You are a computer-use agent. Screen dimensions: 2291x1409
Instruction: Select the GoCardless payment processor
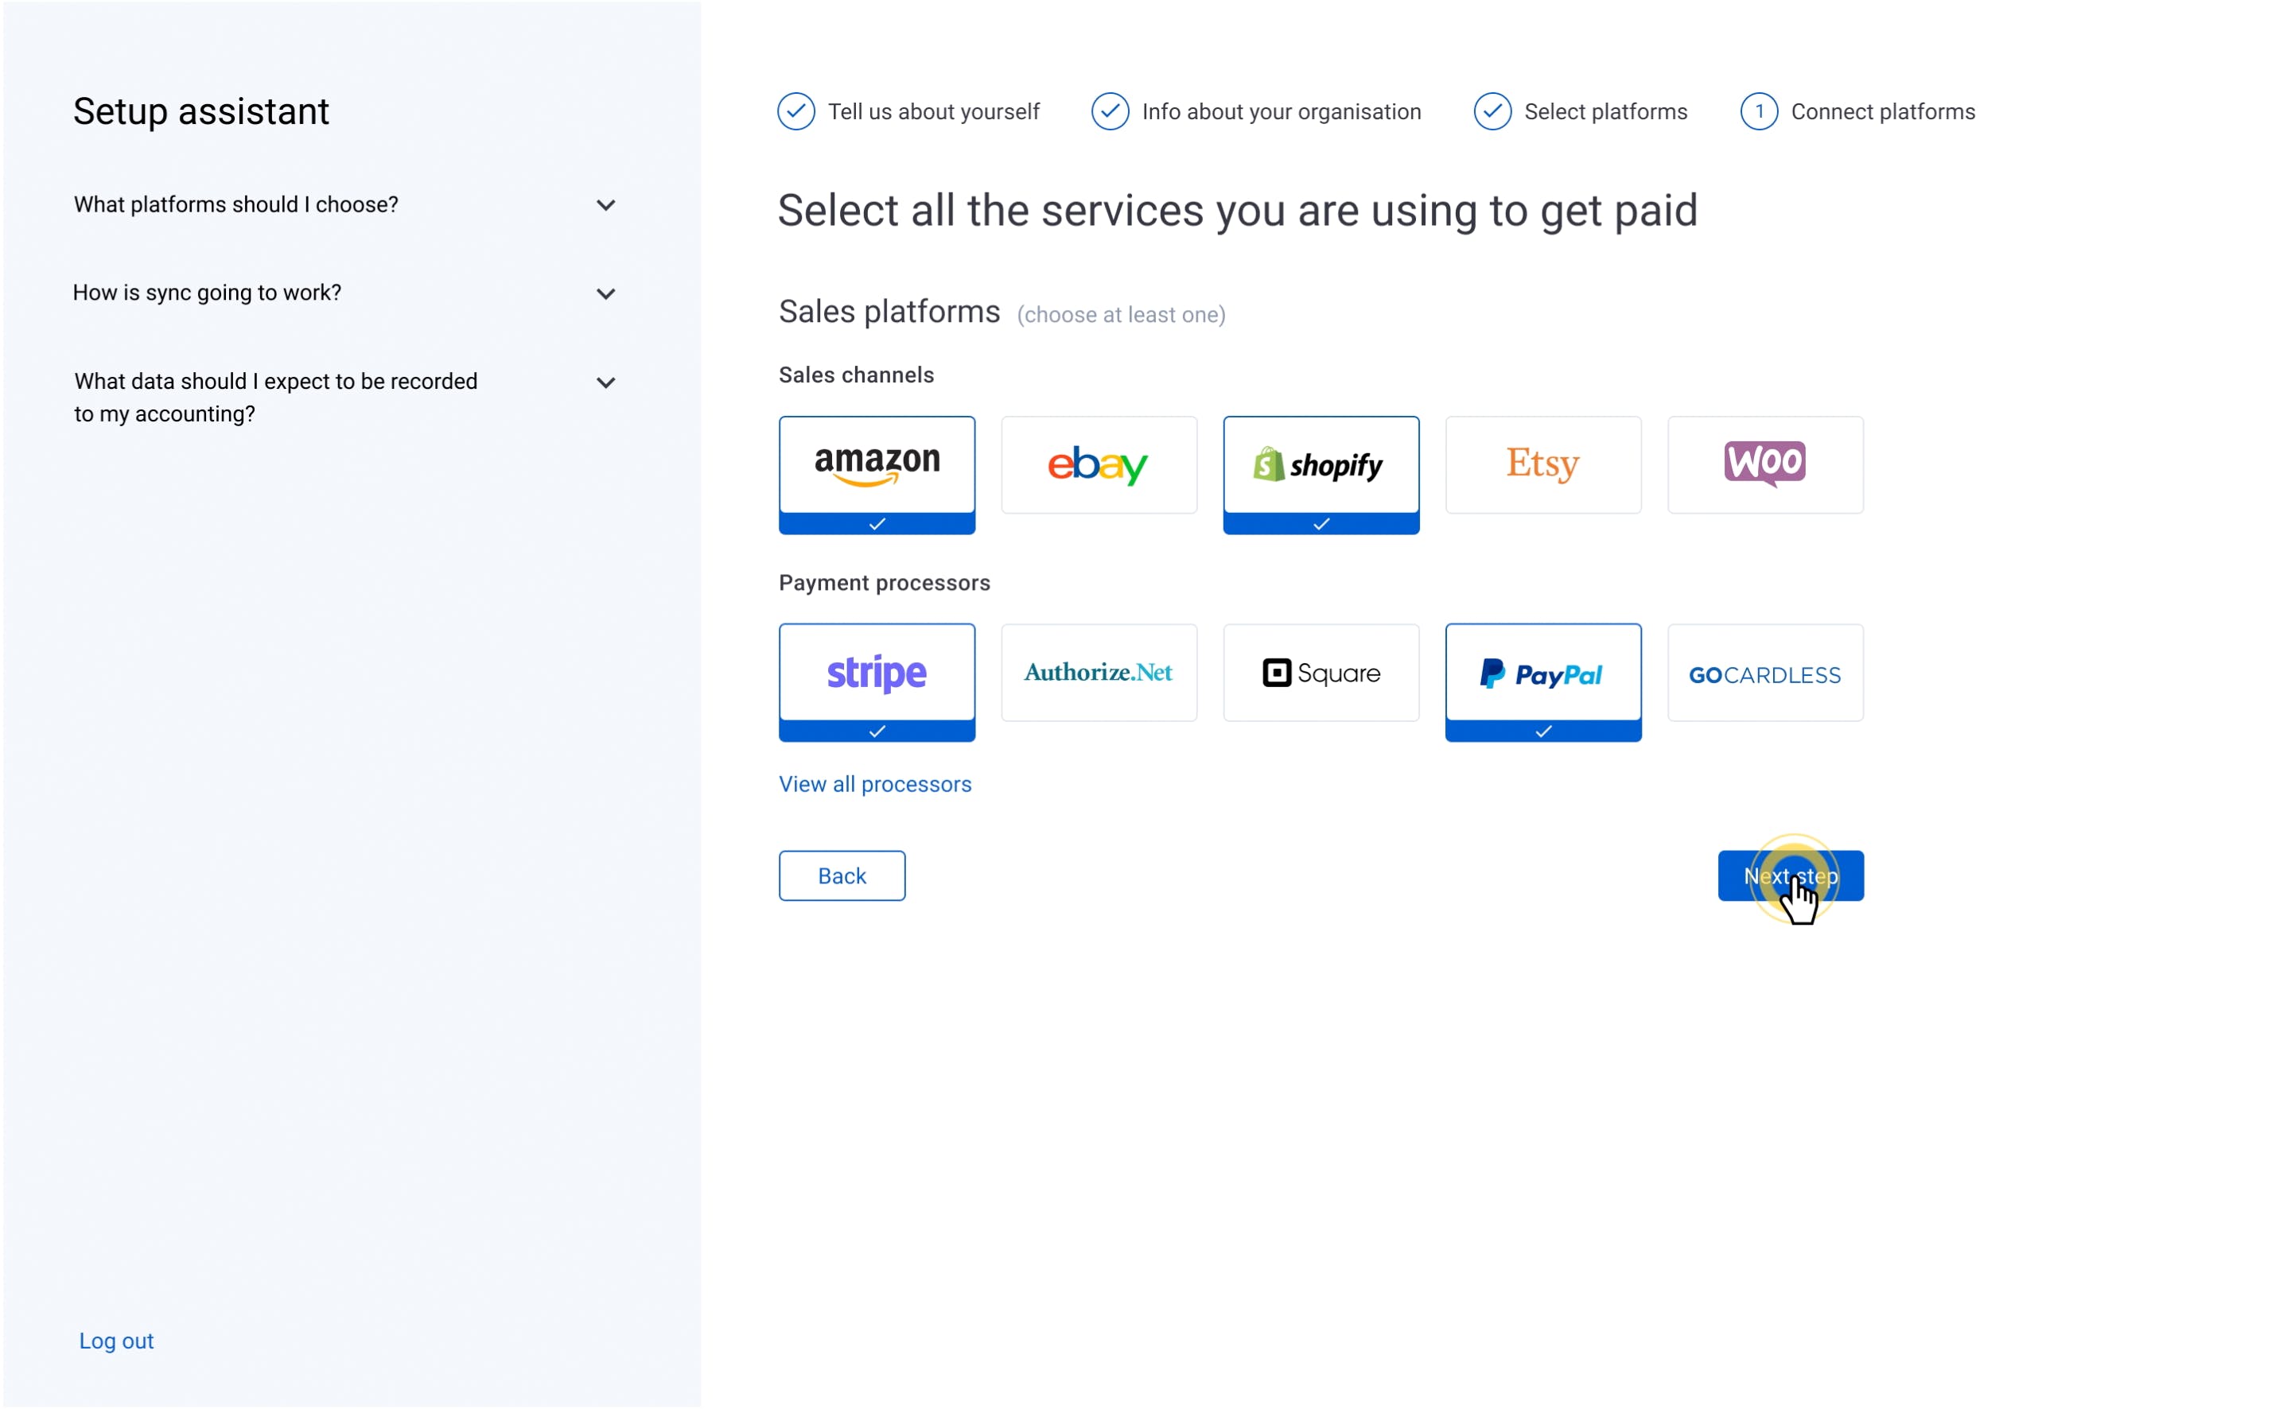point(1764,672)
